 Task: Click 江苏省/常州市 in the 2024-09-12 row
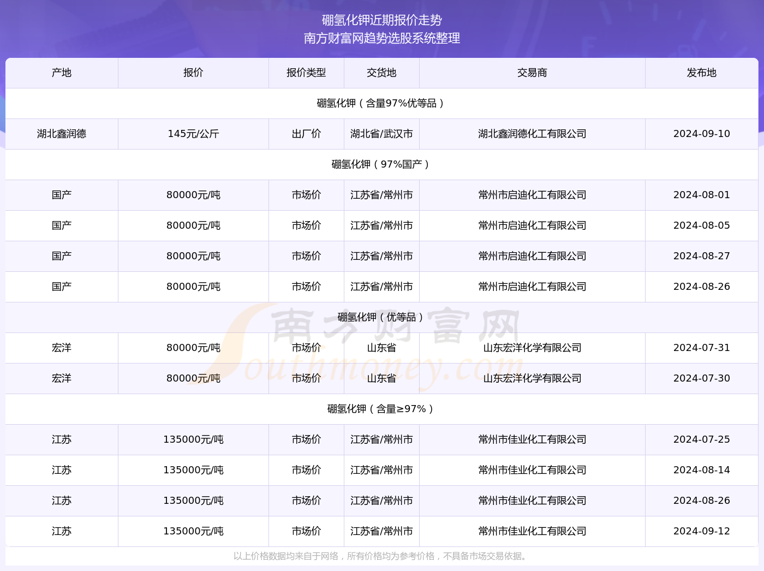381,531
